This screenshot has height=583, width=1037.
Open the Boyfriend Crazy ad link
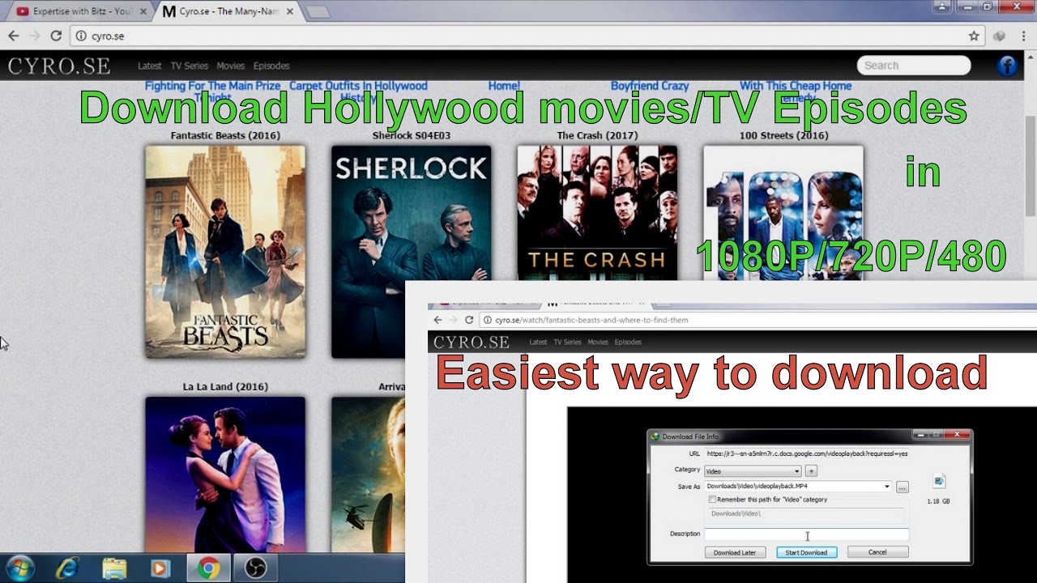(x=650, y=86)
